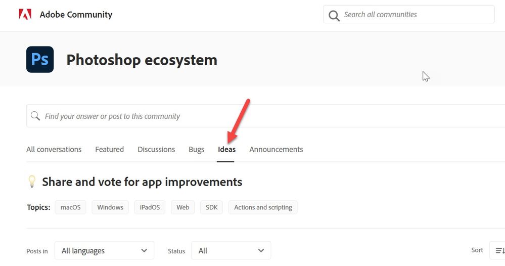Choose the iPadOS topic tag
Viewport: 505px width, 266px height.
point(150,207)
